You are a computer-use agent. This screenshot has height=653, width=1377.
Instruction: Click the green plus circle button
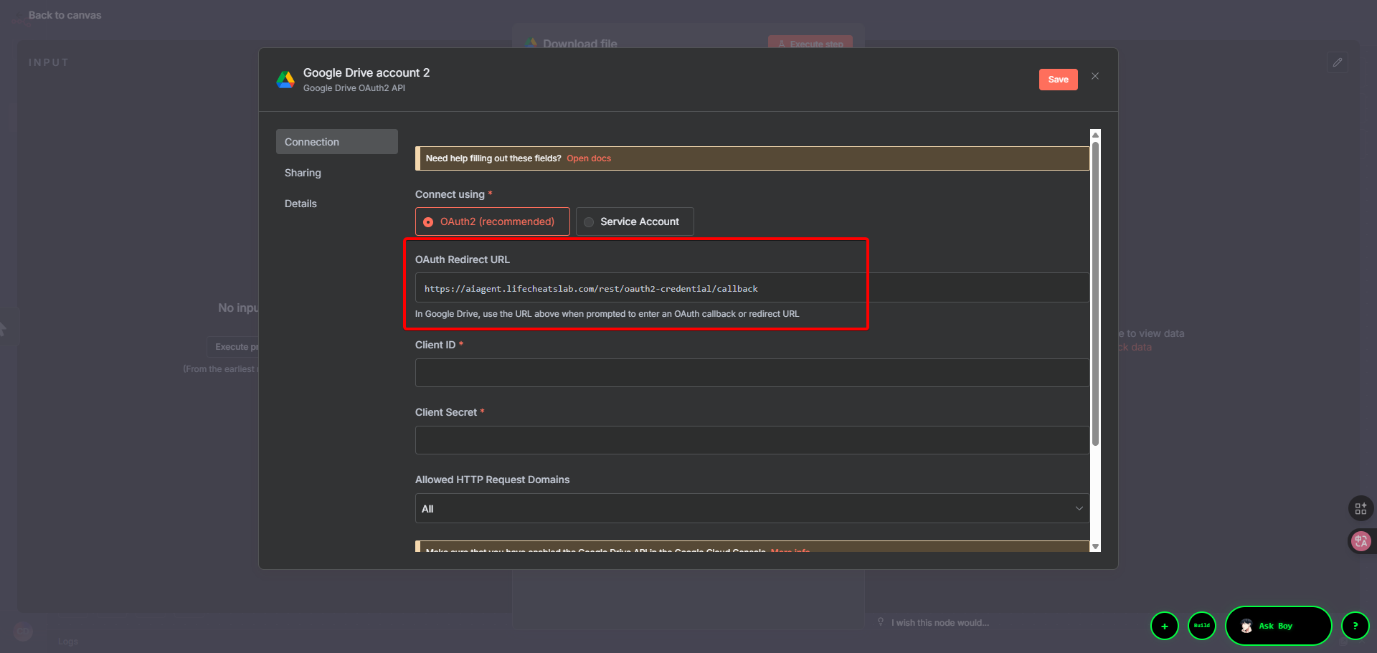click(x=1164, y=626)
